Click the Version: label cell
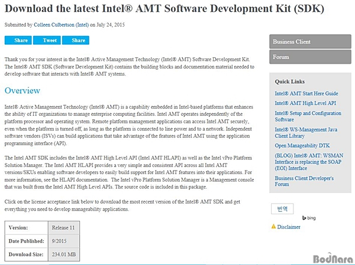 pos(27,228)
